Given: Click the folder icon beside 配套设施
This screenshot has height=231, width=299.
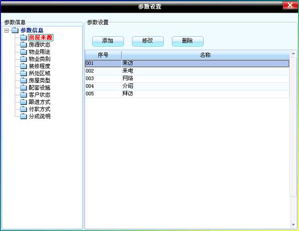Looking at the screenshot, I should (23, 87).
